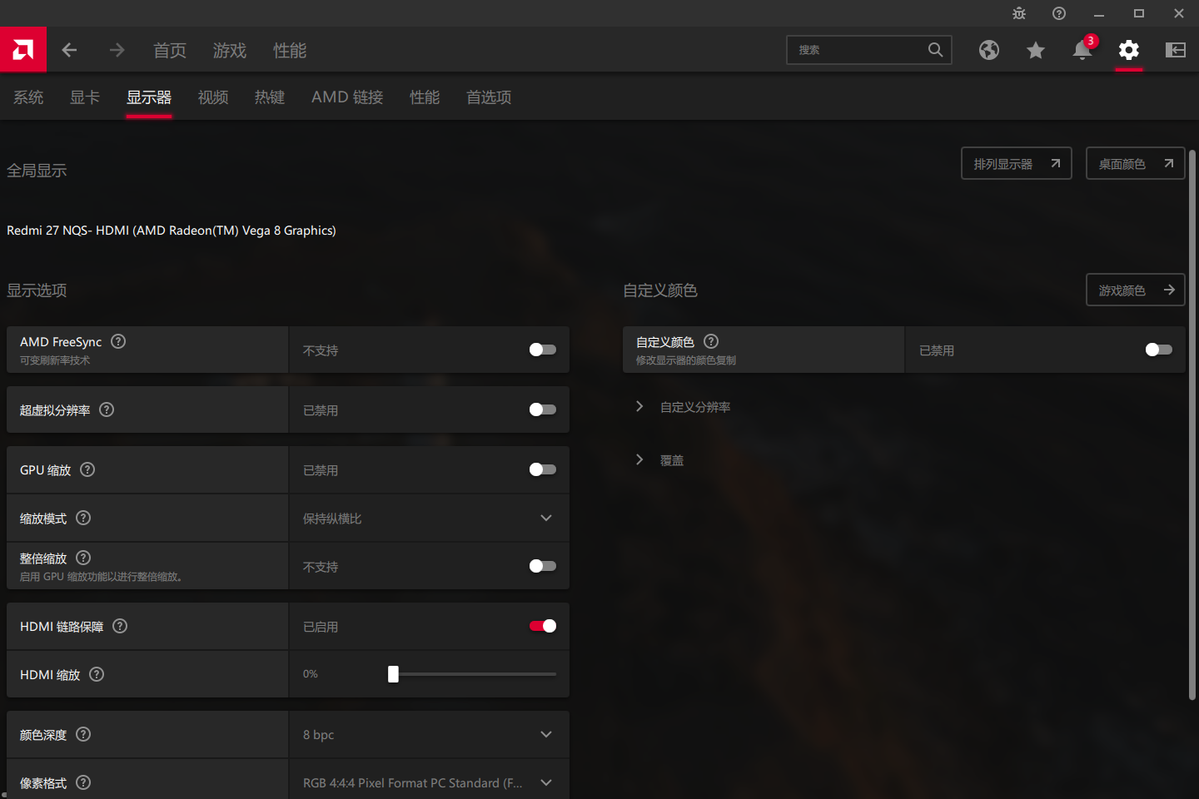Show help for 缩放模式
The image size is (1199, 799).
click(x=83, y=518)
